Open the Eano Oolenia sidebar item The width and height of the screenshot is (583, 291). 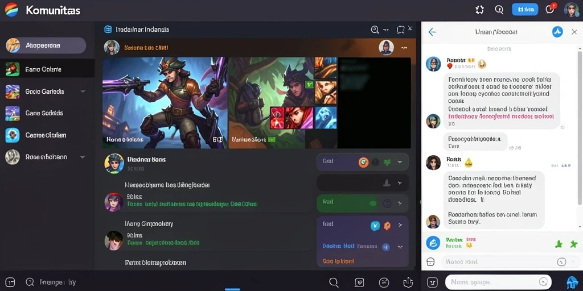click(x=47, y=69)
